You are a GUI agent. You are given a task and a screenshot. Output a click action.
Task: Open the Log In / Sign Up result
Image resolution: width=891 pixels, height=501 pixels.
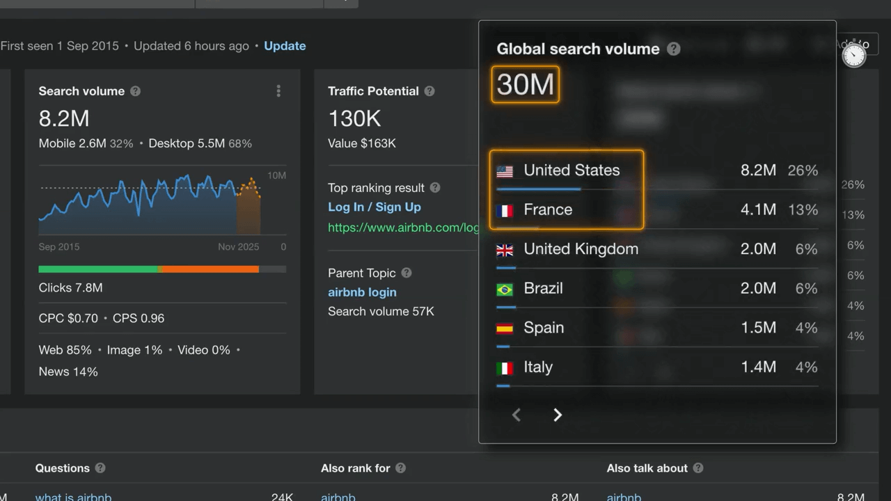coord(374,207)
